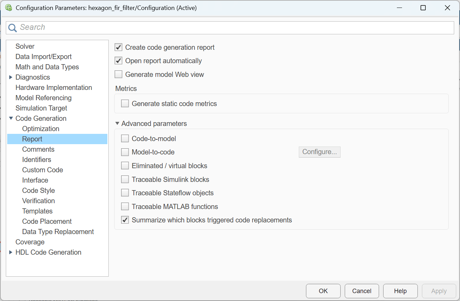Open Help for this dialog
This screenshot has height=301, width=460.
[x=400, y=291]
